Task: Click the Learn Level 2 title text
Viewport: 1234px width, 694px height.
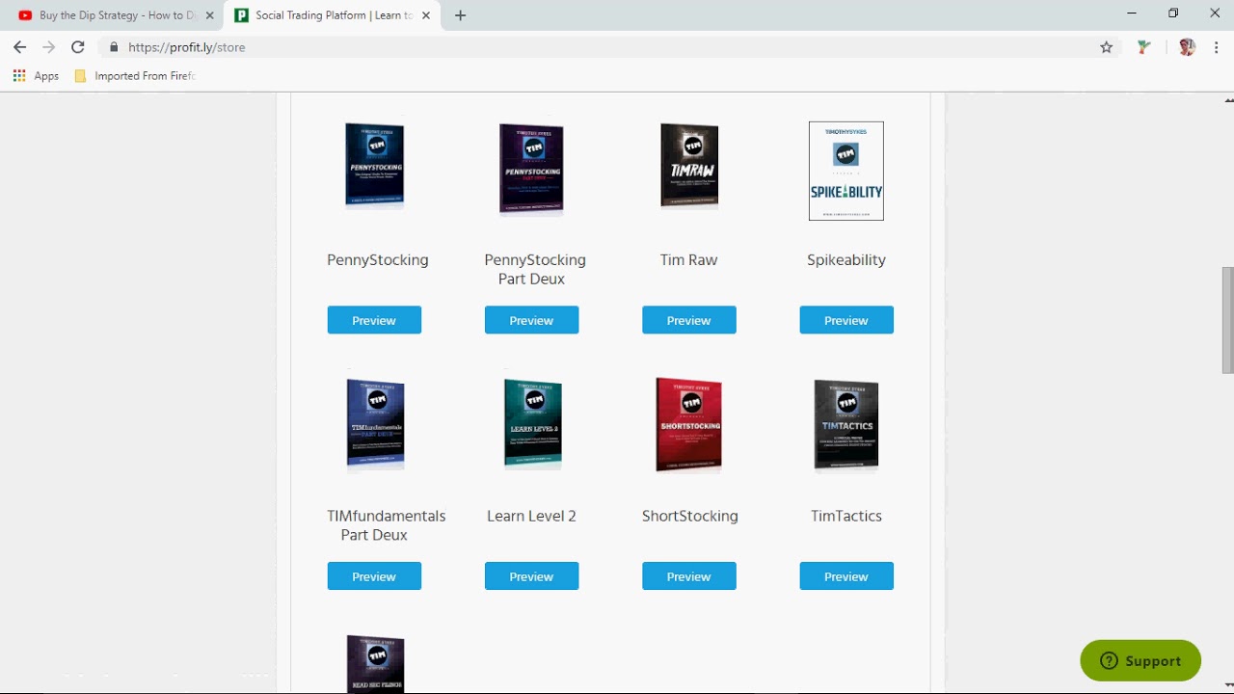Action: tap(531, 516)
